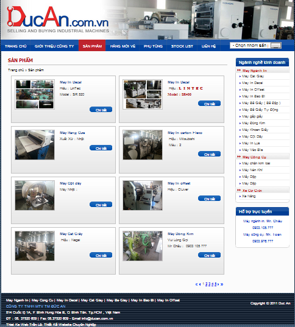295x327 pixels.
Task: Open the green Máy Đóng Kim thumbnail
Action: tap(143, 245)
